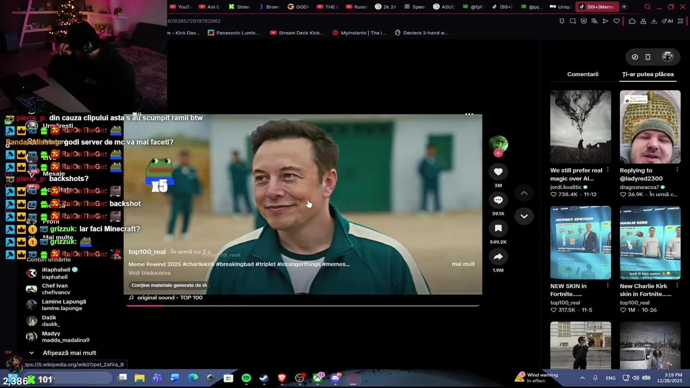Viewport: 690px width, 388px height.
Task: Open 'We still prefer real magic' video thumbnail
Action: [581, 127]
